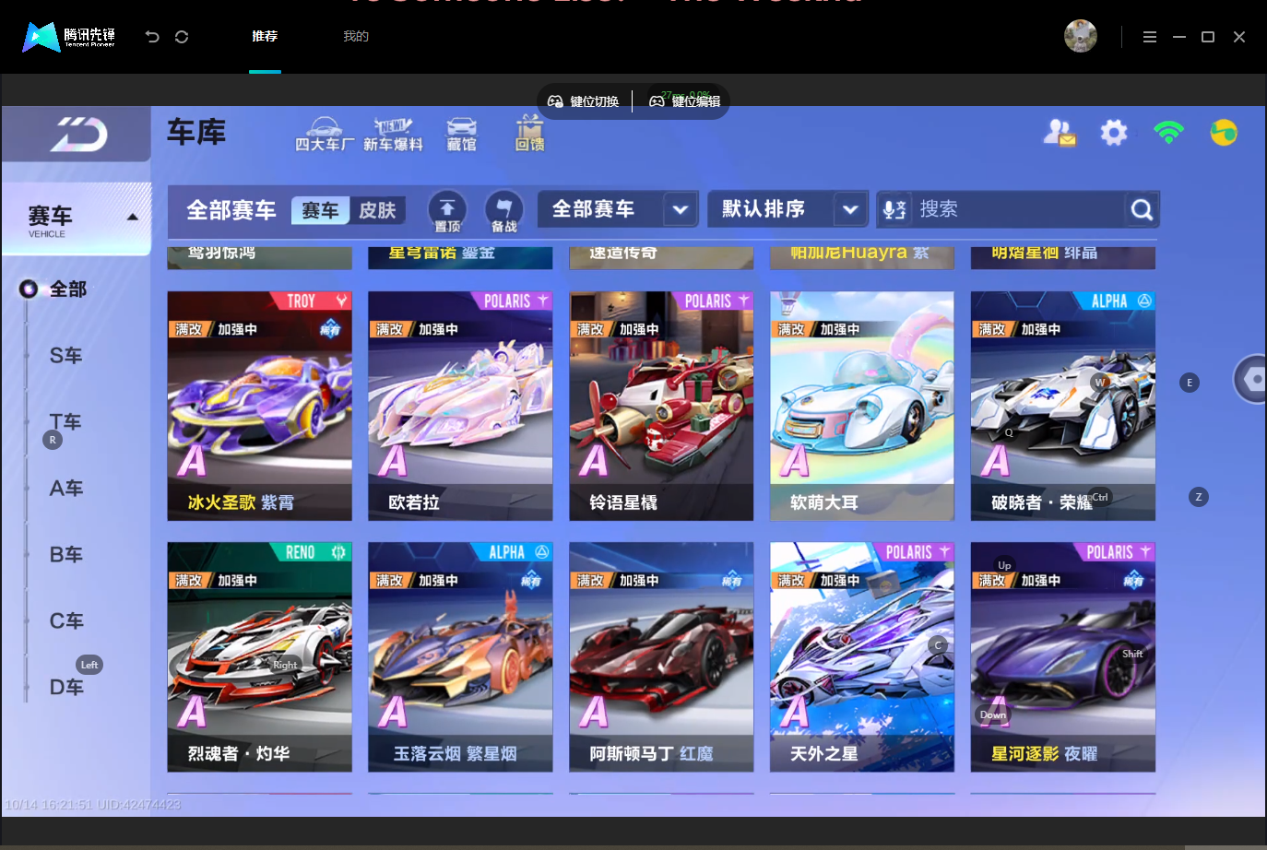Click the magnifier search icon
The image size is (1267, 850).
coord(1142,210)
